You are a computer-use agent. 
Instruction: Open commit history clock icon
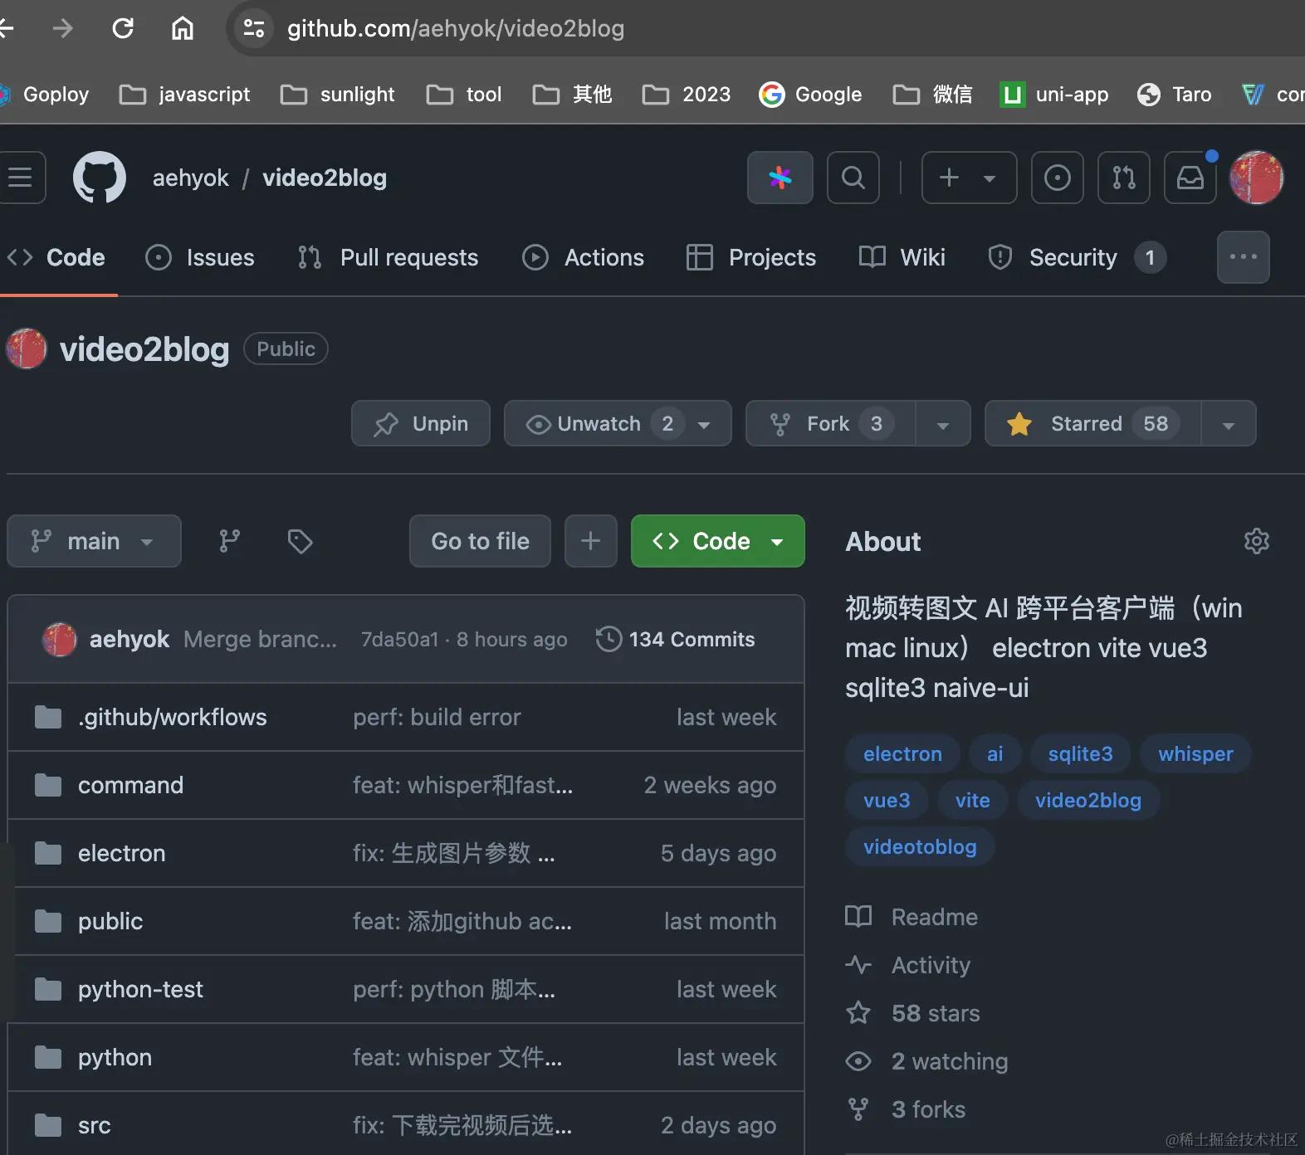click(609, 639)
